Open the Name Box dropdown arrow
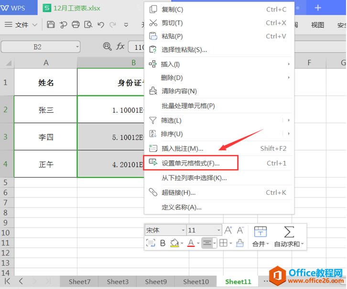This screenshot has height=289, width=347. (x=77, y=47)
